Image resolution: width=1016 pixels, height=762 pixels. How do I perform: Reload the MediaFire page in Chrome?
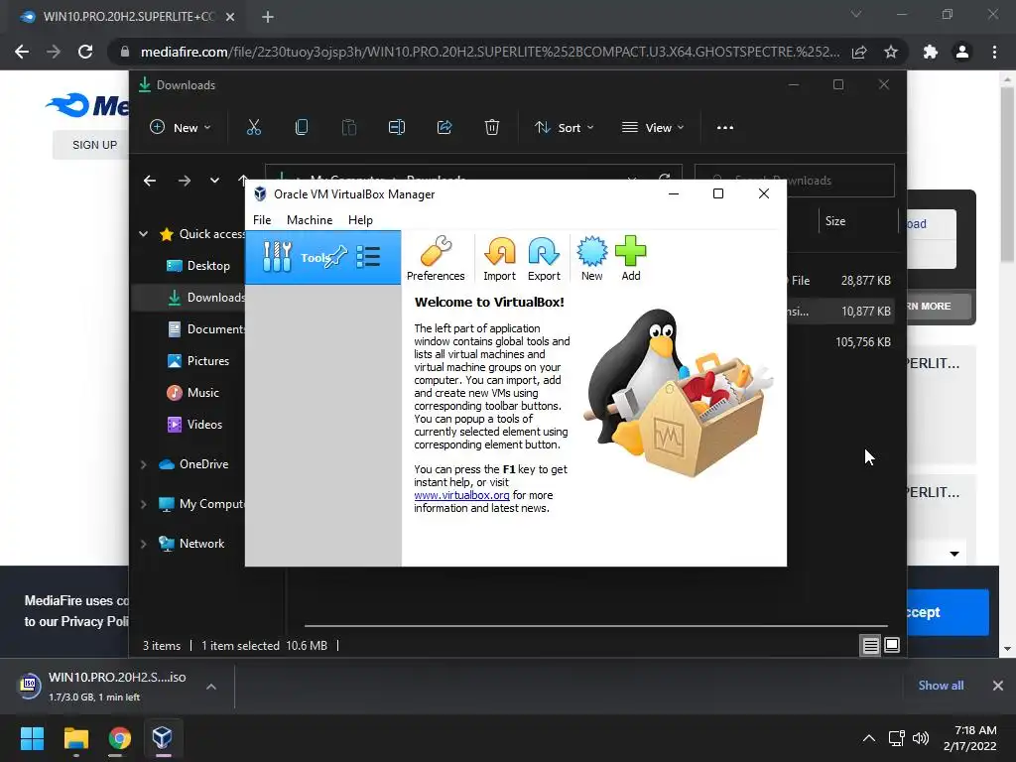point(85,52)
